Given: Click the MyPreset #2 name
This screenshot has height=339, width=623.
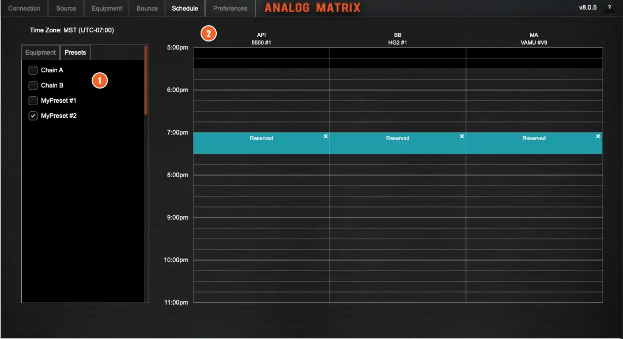Looking at the screenshot, I should tap(59, 116).
